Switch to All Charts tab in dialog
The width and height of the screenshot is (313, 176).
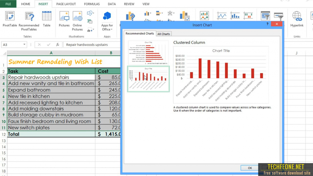[164, 34]
